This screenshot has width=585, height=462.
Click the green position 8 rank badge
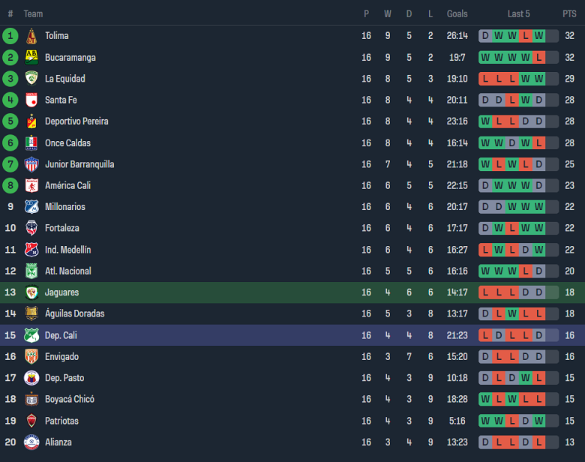(10, 185)
